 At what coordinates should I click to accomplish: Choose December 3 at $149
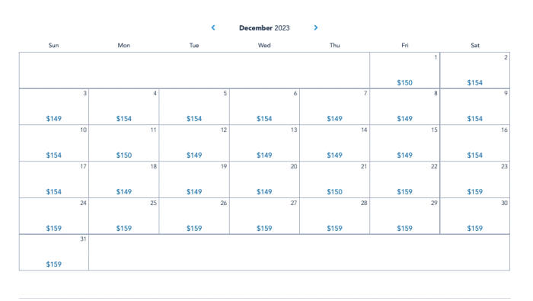(x=54, y=107)
